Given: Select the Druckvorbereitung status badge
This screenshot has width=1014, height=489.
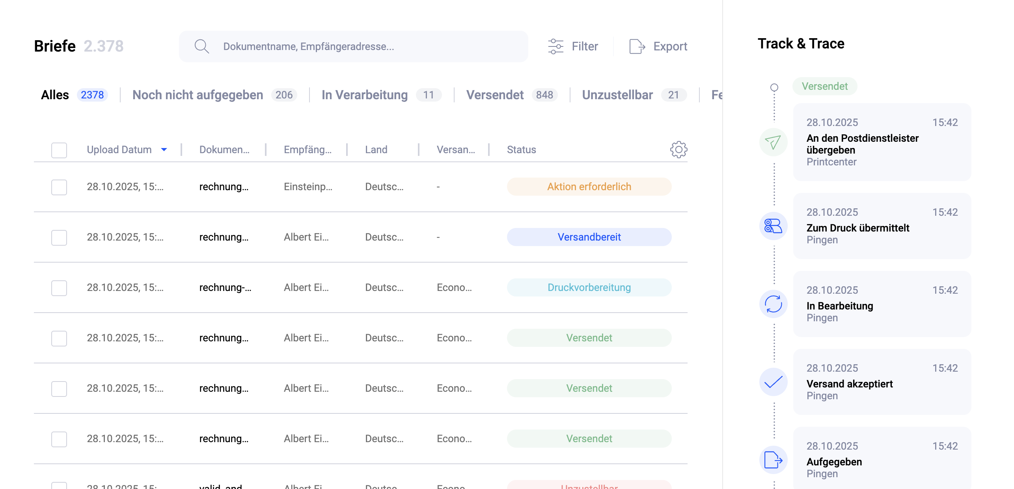Looking at the screenshot, I should [589, 287].
